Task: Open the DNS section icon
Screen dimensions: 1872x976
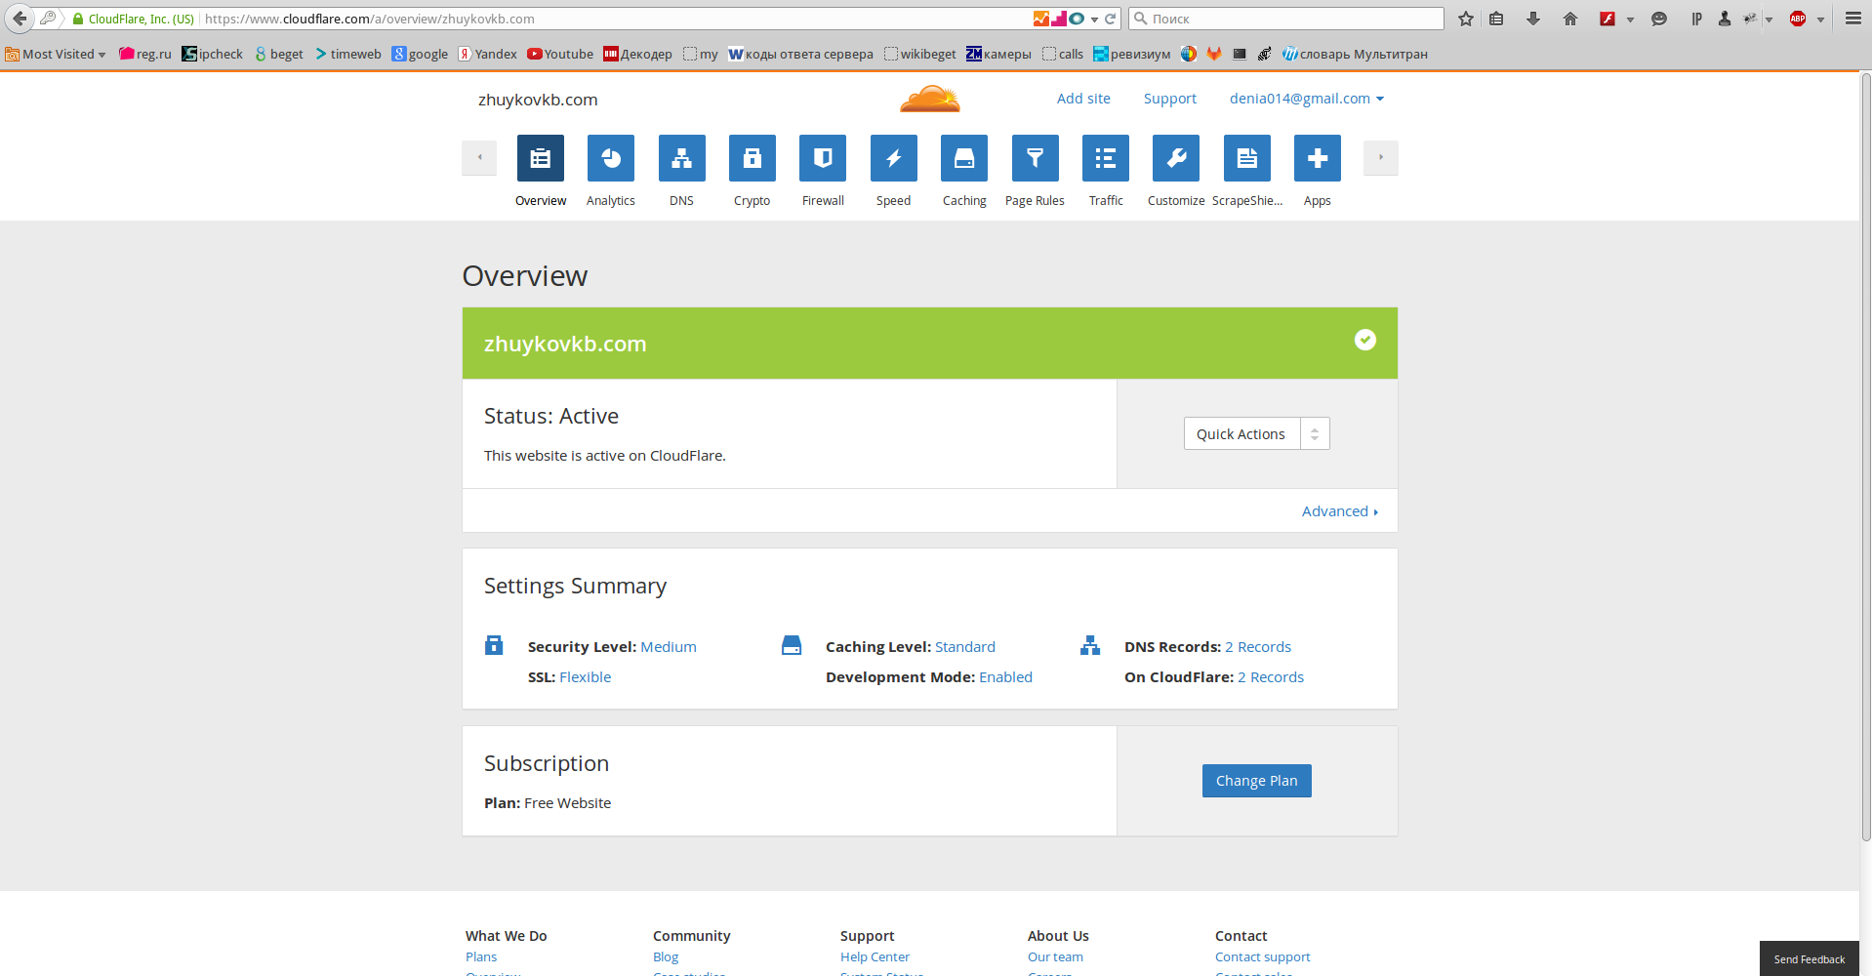Action: point(681,158)
